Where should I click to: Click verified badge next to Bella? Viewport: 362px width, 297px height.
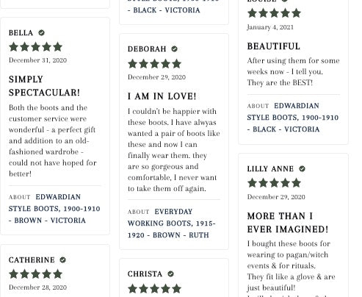pyautogui.click(x=42, y=32)
